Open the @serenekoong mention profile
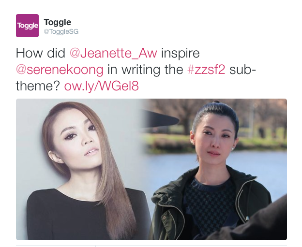This screenshot has width=302, height=247. pyautogui.click(x=60, y=70)
